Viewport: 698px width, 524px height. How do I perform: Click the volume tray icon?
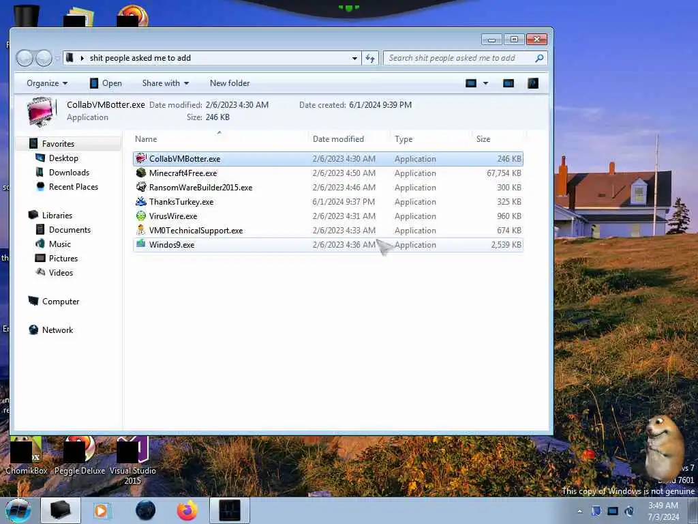pos(629,511)
